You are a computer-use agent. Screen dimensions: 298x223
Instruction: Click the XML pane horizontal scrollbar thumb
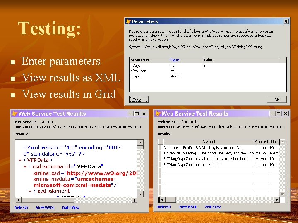pyautogui.click(x=48, y=200)
